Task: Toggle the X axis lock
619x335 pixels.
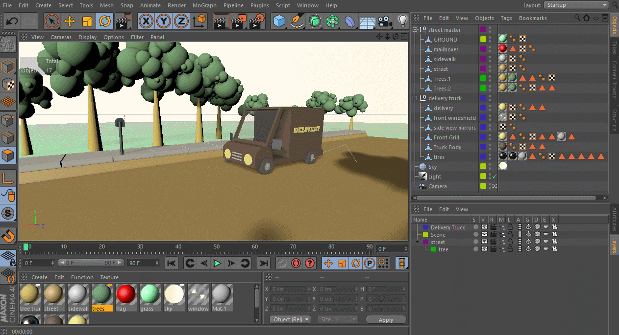Action: click(x=146, y=22)
